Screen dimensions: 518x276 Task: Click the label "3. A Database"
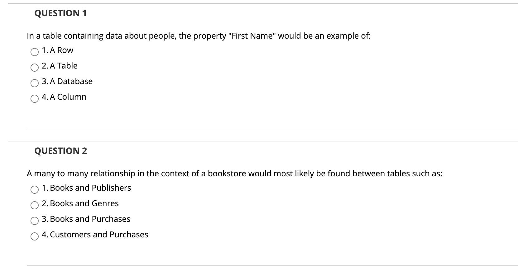click(x=67, y=81)
